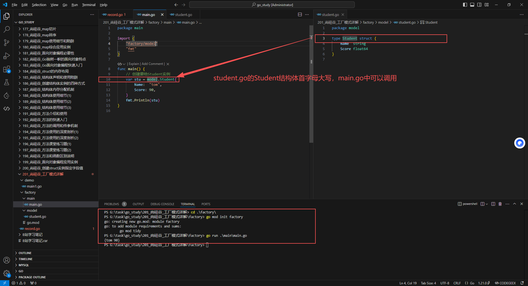Open the Selection menu
The image size is (528, 286).
(x=39, y=5)
